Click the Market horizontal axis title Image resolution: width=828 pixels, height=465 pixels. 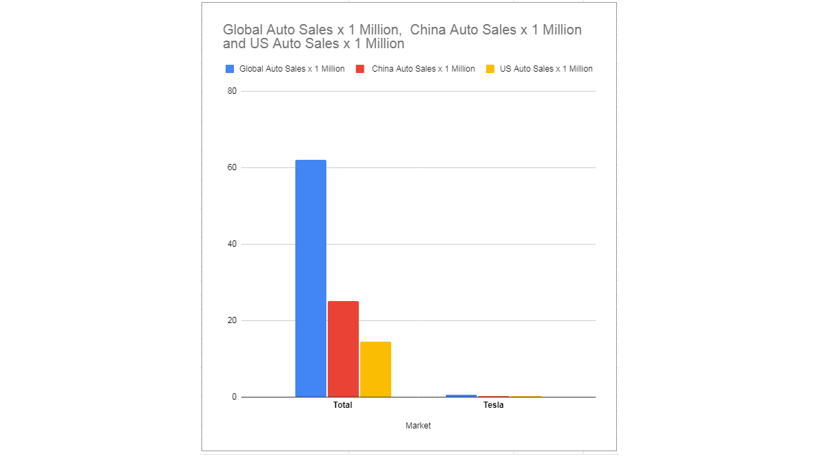[418, 426]
